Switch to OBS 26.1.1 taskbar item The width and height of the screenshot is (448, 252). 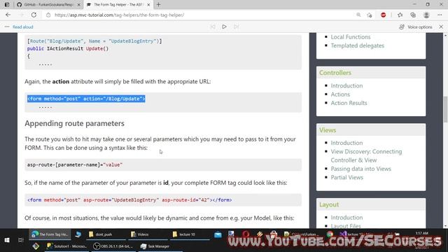coord(113,246)
